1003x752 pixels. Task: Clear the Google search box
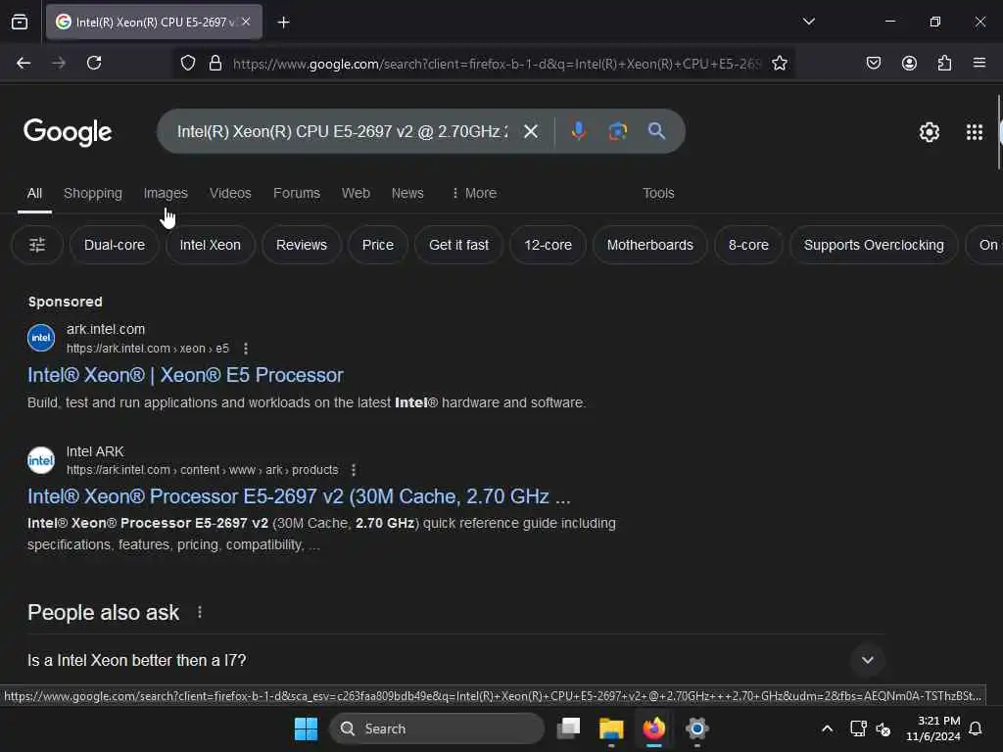(x=531, y=131)
